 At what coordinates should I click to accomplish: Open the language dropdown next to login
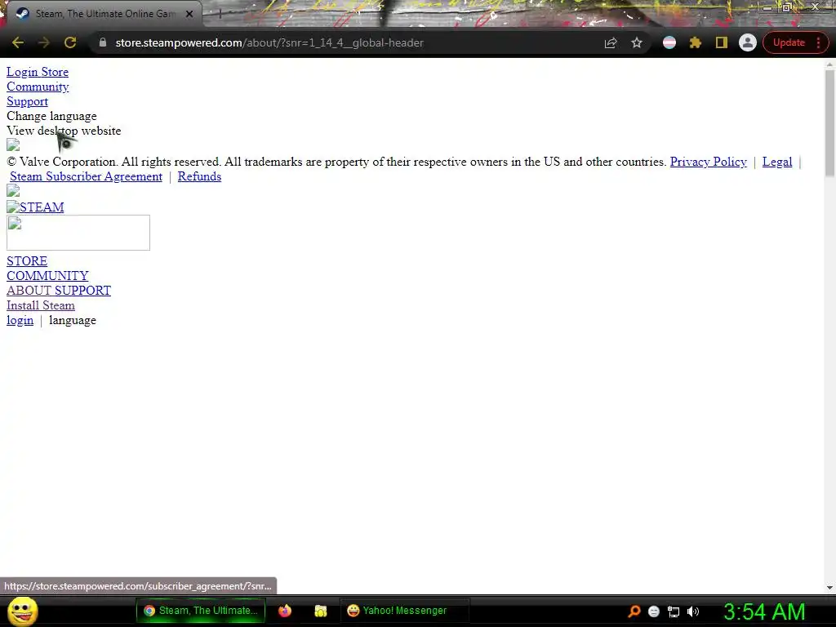point(73,320)
